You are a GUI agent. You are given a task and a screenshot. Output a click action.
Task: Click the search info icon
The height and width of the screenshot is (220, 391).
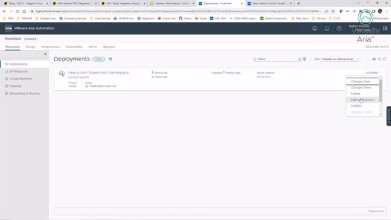[x=304, y=59]
